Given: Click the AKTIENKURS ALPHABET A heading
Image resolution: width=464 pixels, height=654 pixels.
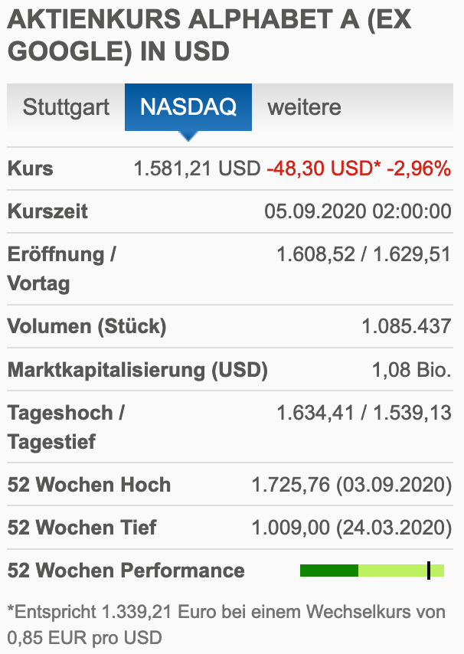Looking at the screenshot, I should pos(207,34).
